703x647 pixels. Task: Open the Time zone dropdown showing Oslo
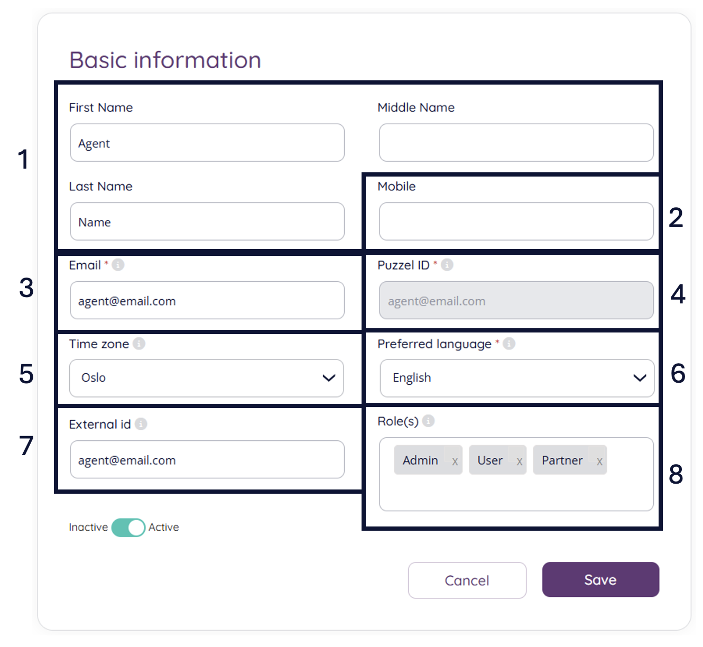click(207, 378)
